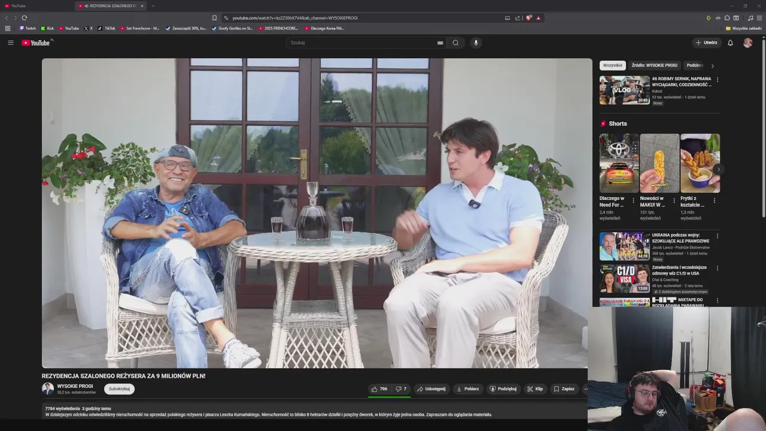
Task: Click the Utwórz create button
Action: [706, 43]
